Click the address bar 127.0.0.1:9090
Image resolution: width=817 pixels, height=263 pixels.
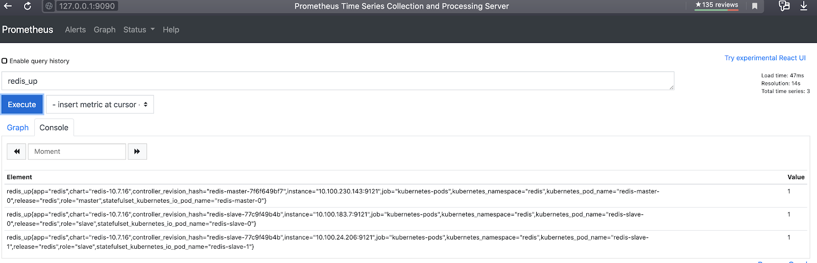tap(87, 6)
